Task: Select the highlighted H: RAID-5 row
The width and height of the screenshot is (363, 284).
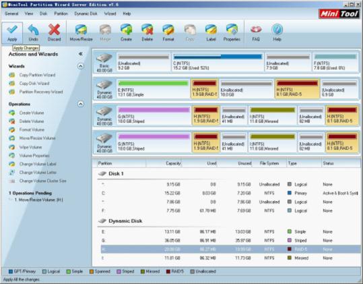Action: [230, 249]
